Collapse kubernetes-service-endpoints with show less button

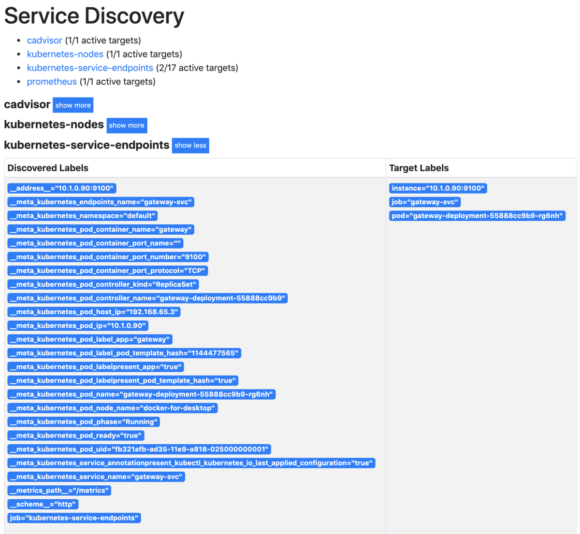point(190,145)
